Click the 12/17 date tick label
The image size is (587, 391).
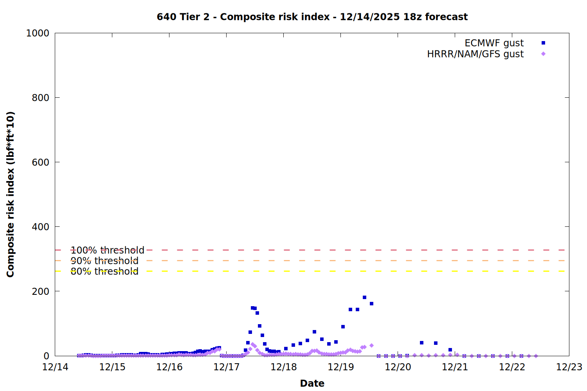point(227,367)
